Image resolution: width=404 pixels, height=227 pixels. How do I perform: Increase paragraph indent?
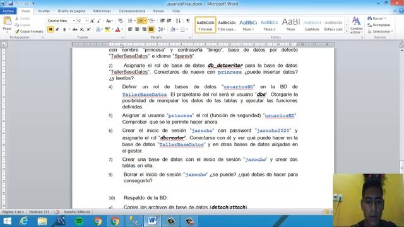point(169,21)
